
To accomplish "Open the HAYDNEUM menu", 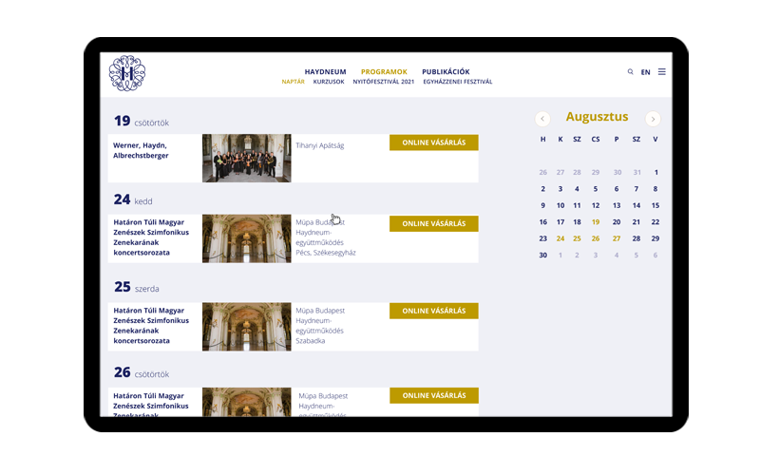I will point(325,71).
